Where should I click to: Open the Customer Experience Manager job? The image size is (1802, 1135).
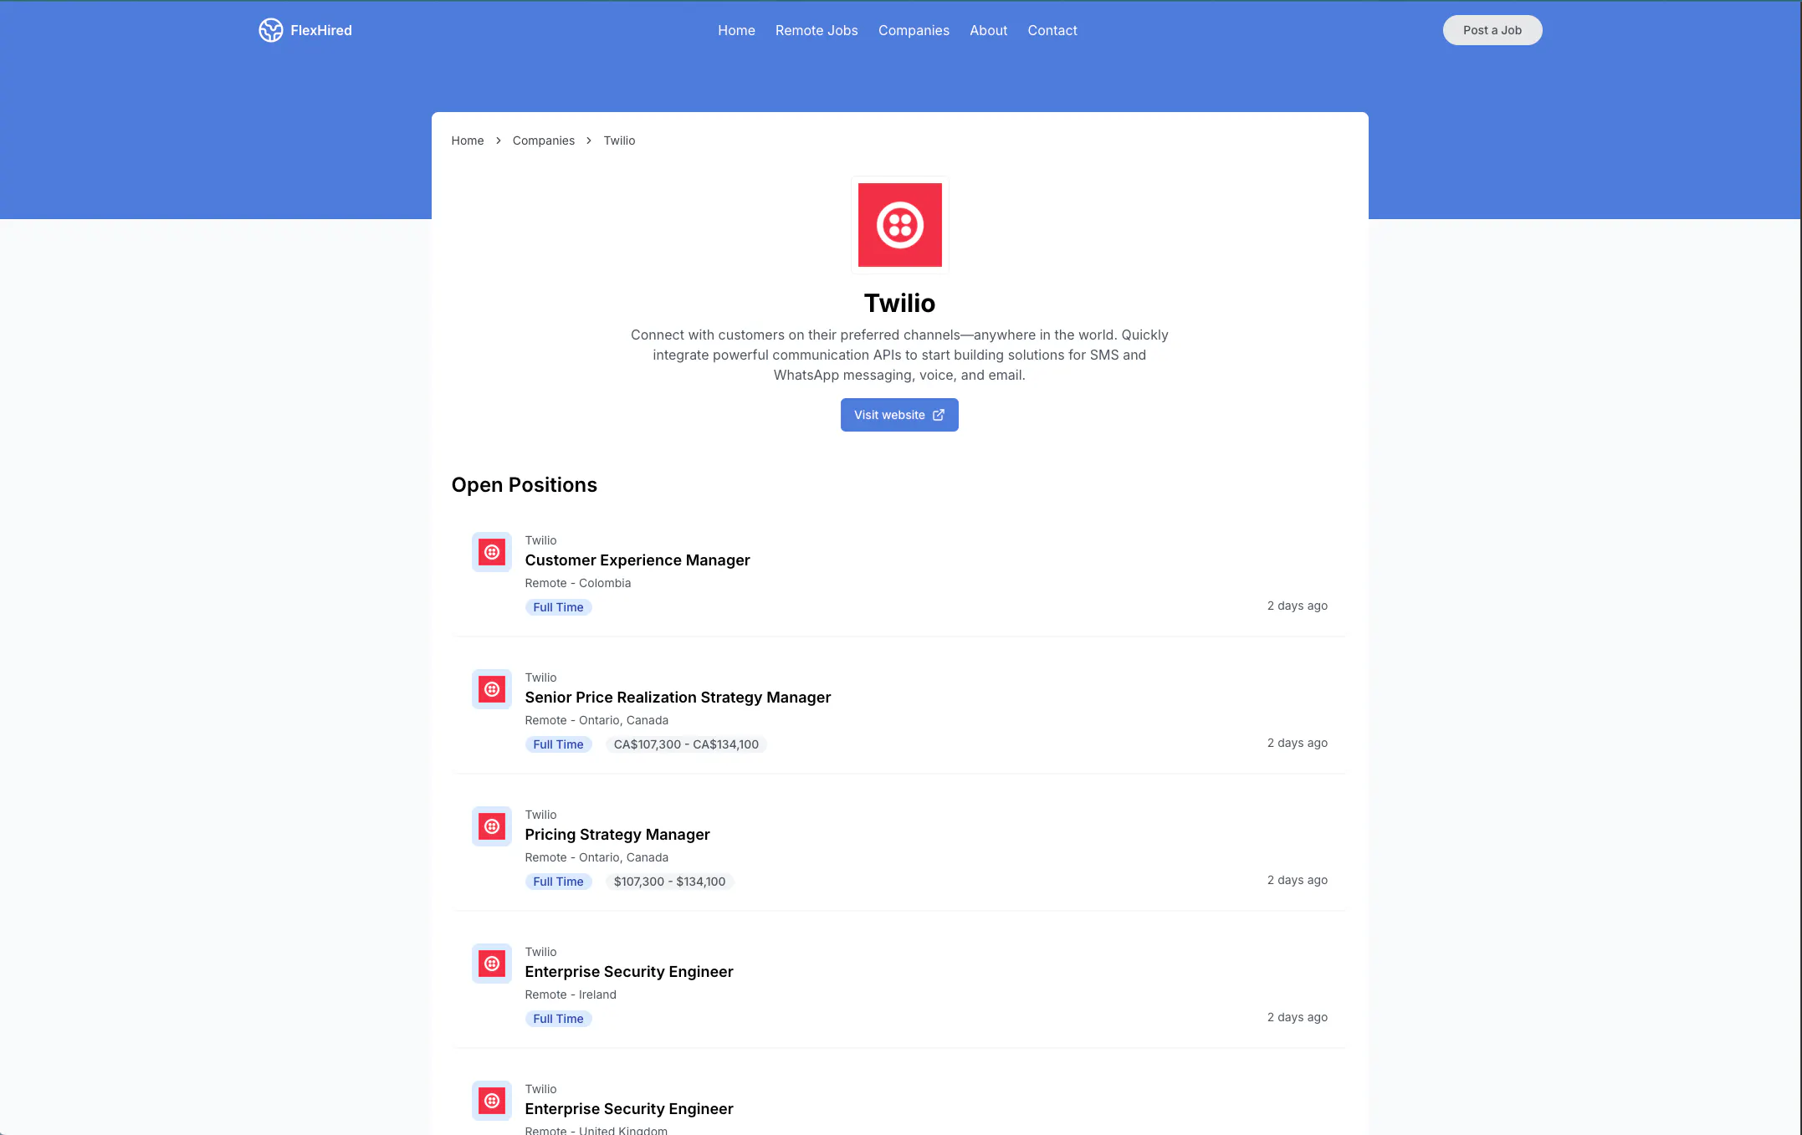(637, 560)
